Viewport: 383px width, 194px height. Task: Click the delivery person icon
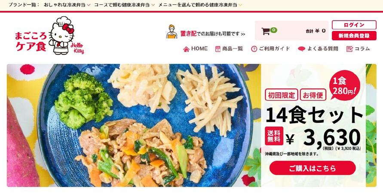tap(172, 31)
